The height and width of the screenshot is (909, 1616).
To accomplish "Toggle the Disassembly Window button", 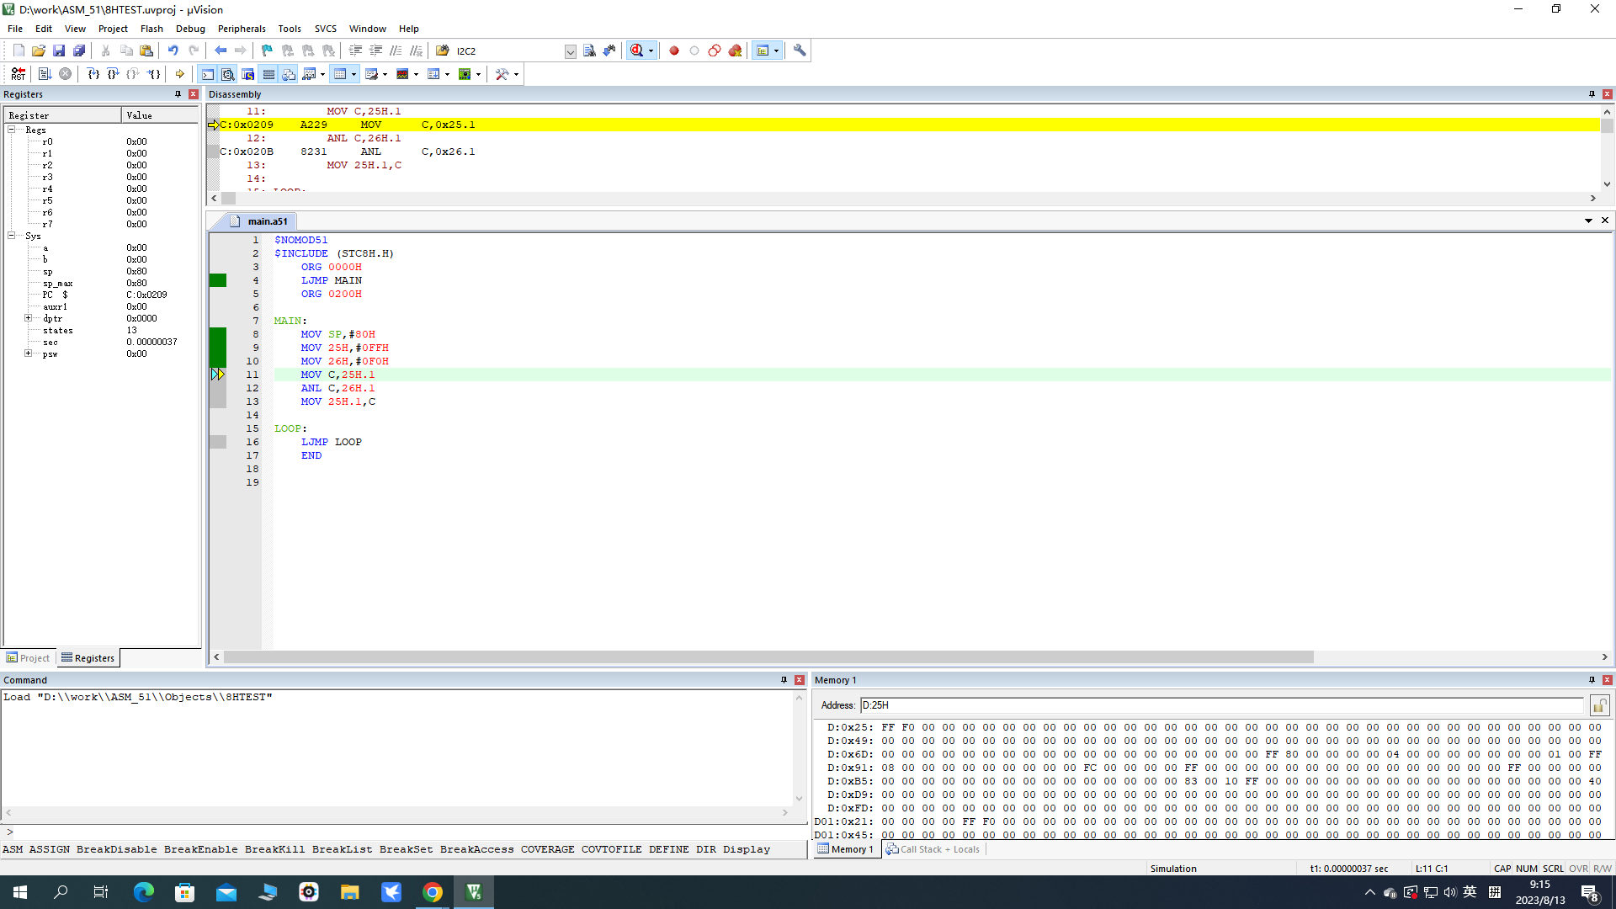I will click(227, 74).
